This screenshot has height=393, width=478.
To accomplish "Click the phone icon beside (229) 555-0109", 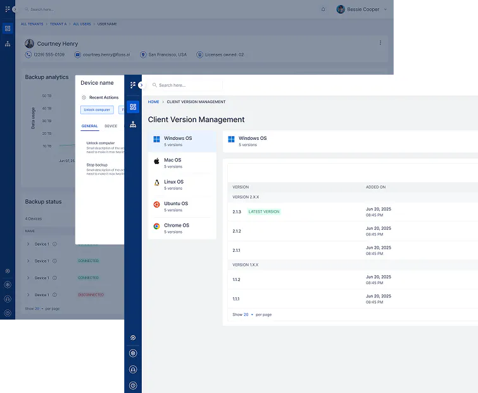I will tap(28, 54).
